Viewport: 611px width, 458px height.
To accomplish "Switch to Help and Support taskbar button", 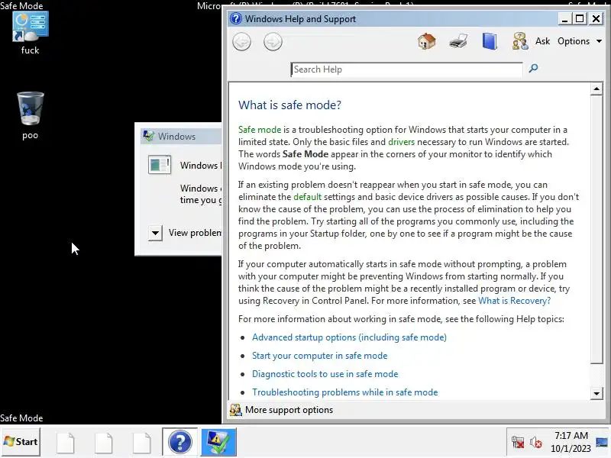I will (x=179, y=442).
